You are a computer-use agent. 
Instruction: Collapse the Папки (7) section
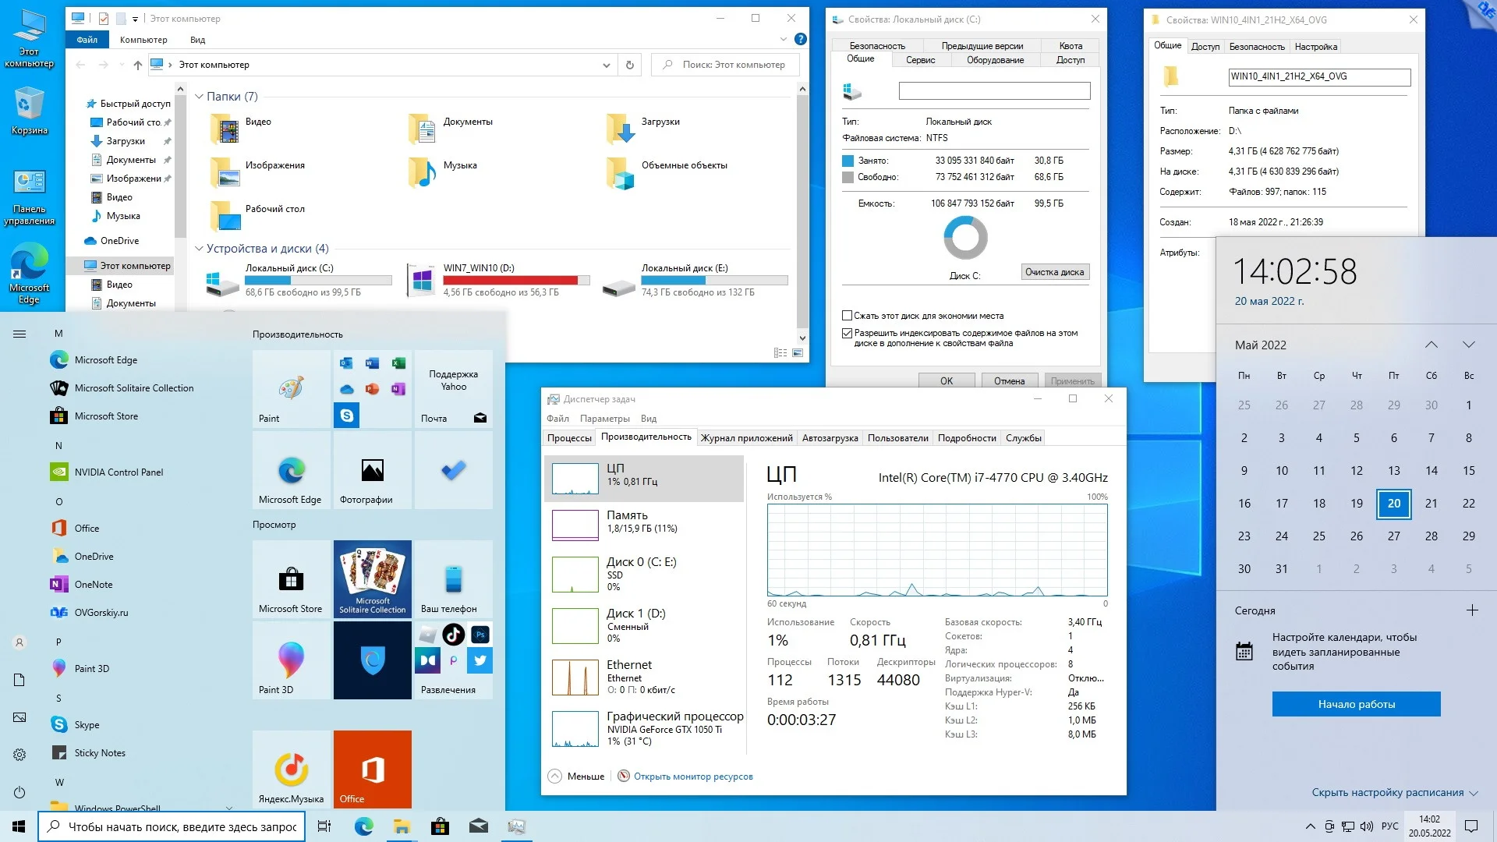tap(199, 97)
